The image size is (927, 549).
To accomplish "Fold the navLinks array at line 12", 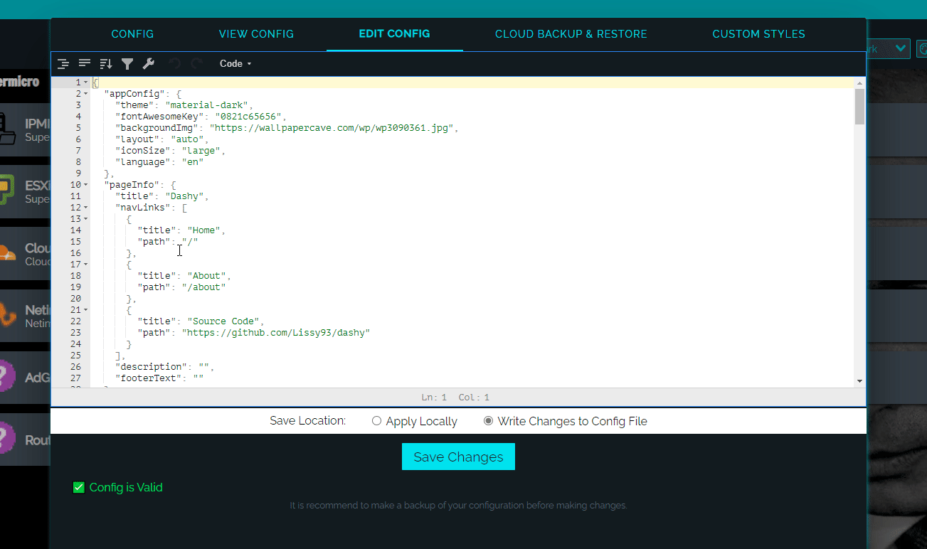I will 86,208.
